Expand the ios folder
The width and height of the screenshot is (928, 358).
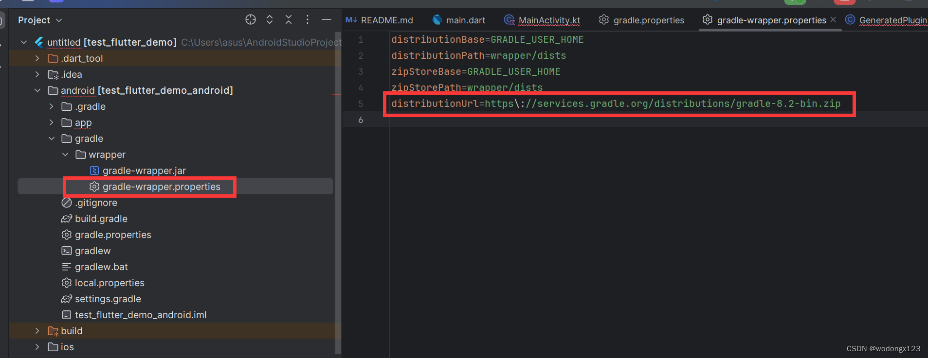[37, 347]
